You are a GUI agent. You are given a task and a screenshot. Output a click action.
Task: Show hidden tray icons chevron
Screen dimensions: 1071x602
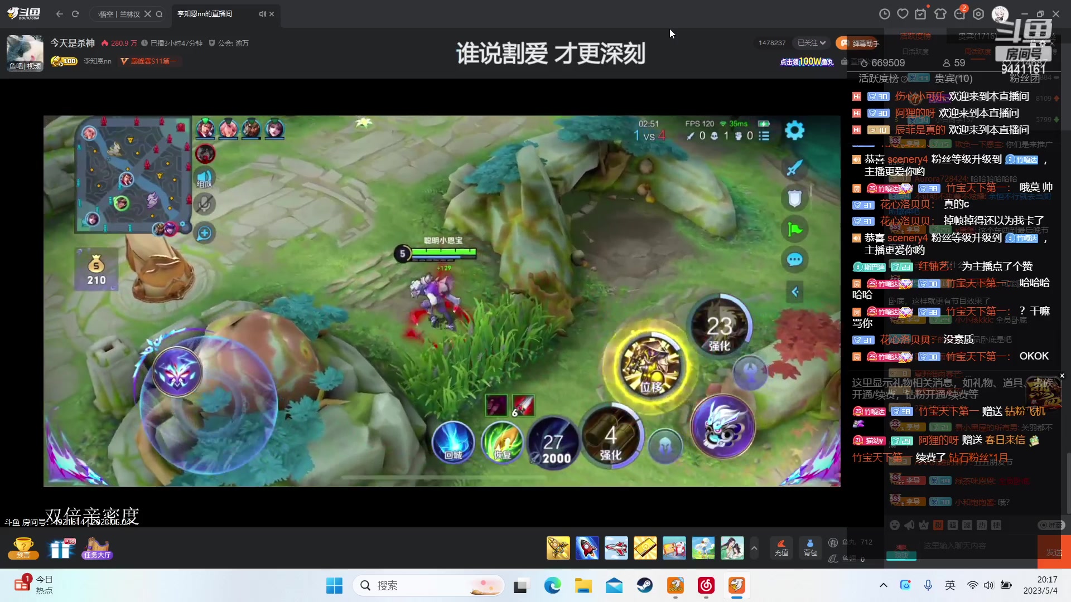click(884, 585)
